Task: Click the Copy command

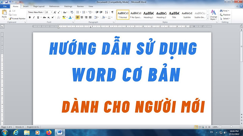Action: (x=13, y=15)
